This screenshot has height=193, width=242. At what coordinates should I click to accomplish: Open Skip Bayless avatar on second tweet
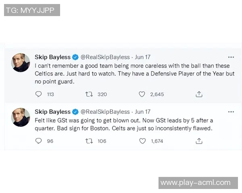tap(21, 117)
